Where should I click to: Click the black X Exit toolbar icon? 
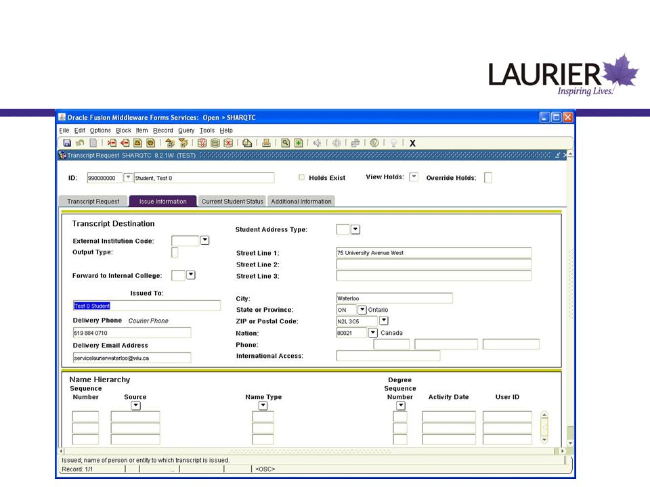[x=412, y=143]
